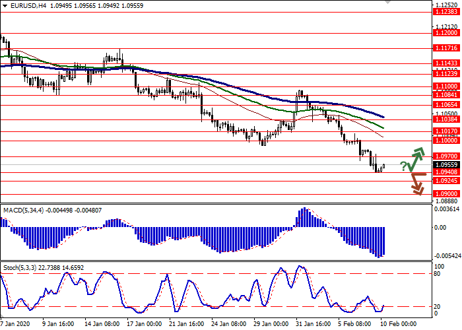Click the green upward arrow icon
The height and width of the screenshot is (330, 462).
[416, 158]
